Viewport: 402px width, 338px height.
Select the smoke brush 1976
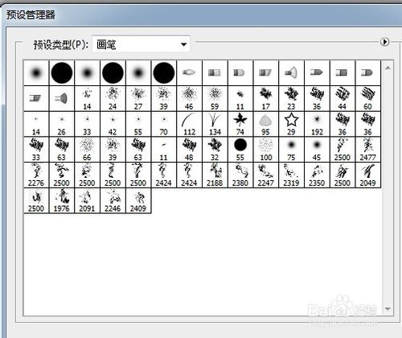(62, 200)
